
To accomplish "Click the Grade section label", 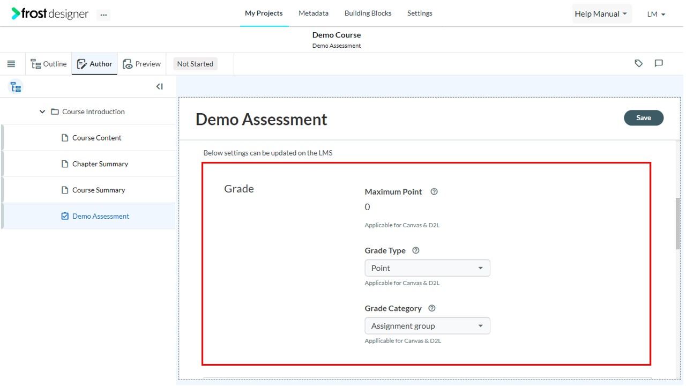I will coord(239,189).
